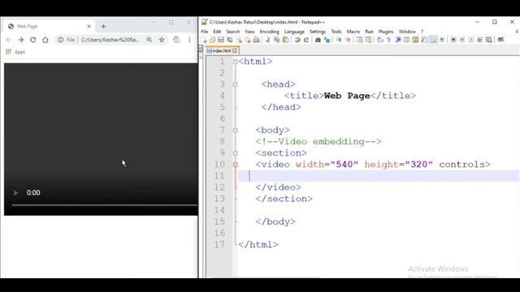The height and width of the screenshot is (292, 520).
Task: Click the Chrome address bar URL
Action: 110,40
